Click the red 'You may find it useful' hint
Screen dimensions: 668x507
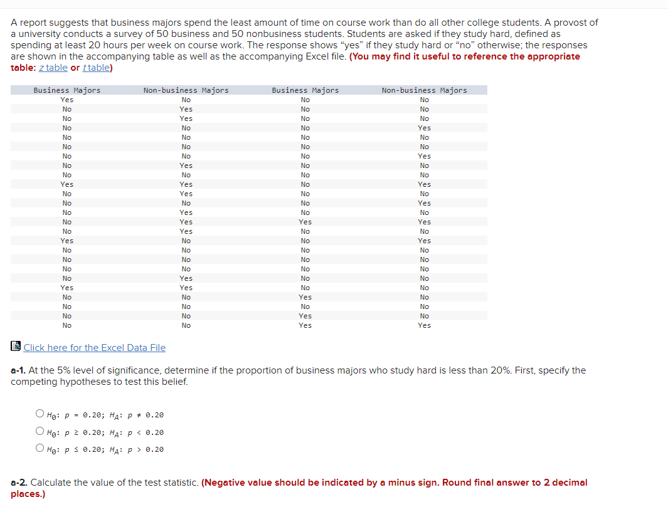[x=295, y=62]
